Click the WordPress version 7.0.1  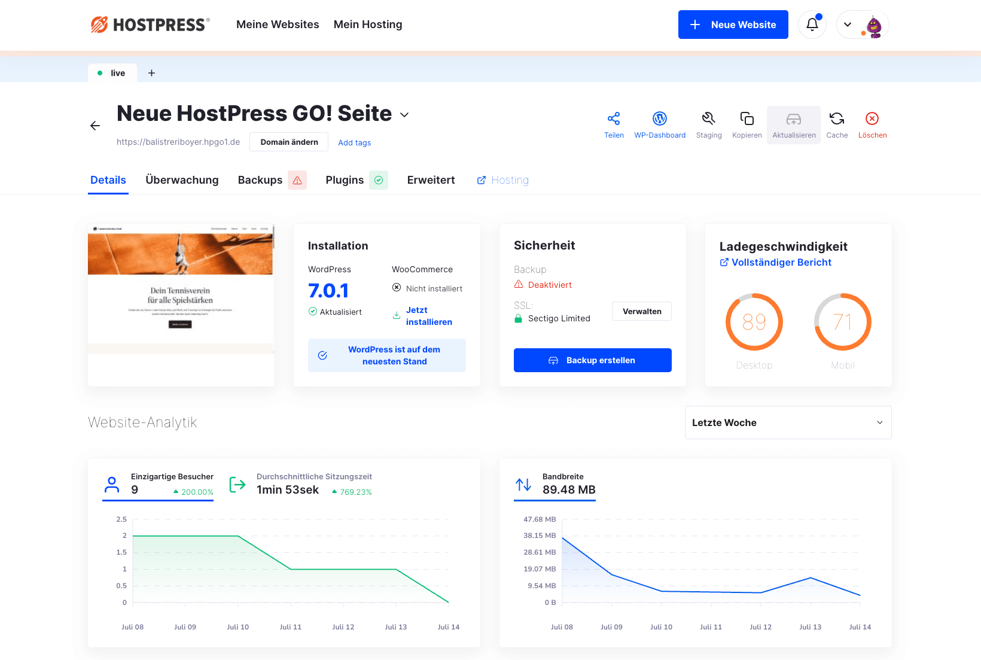tap(328, 291)
